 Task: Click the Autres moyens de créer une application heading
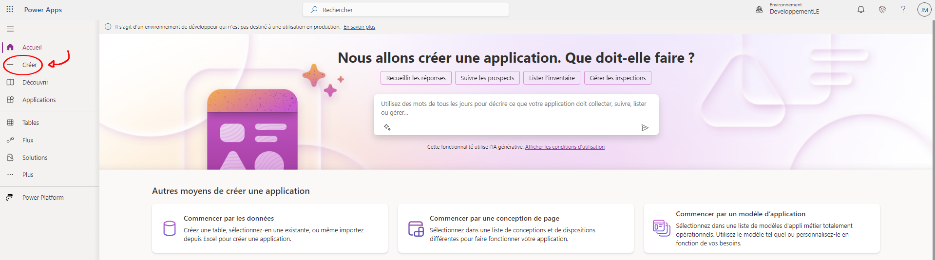click(231, 191)
